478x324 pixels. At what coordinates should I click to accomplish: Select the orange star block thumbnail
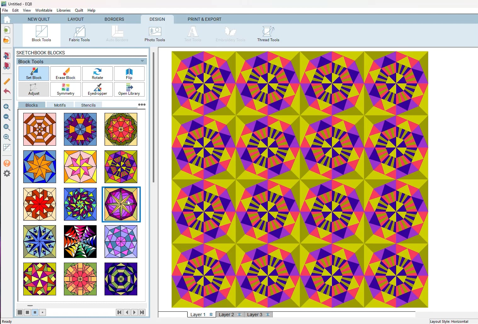click(40, 167)
